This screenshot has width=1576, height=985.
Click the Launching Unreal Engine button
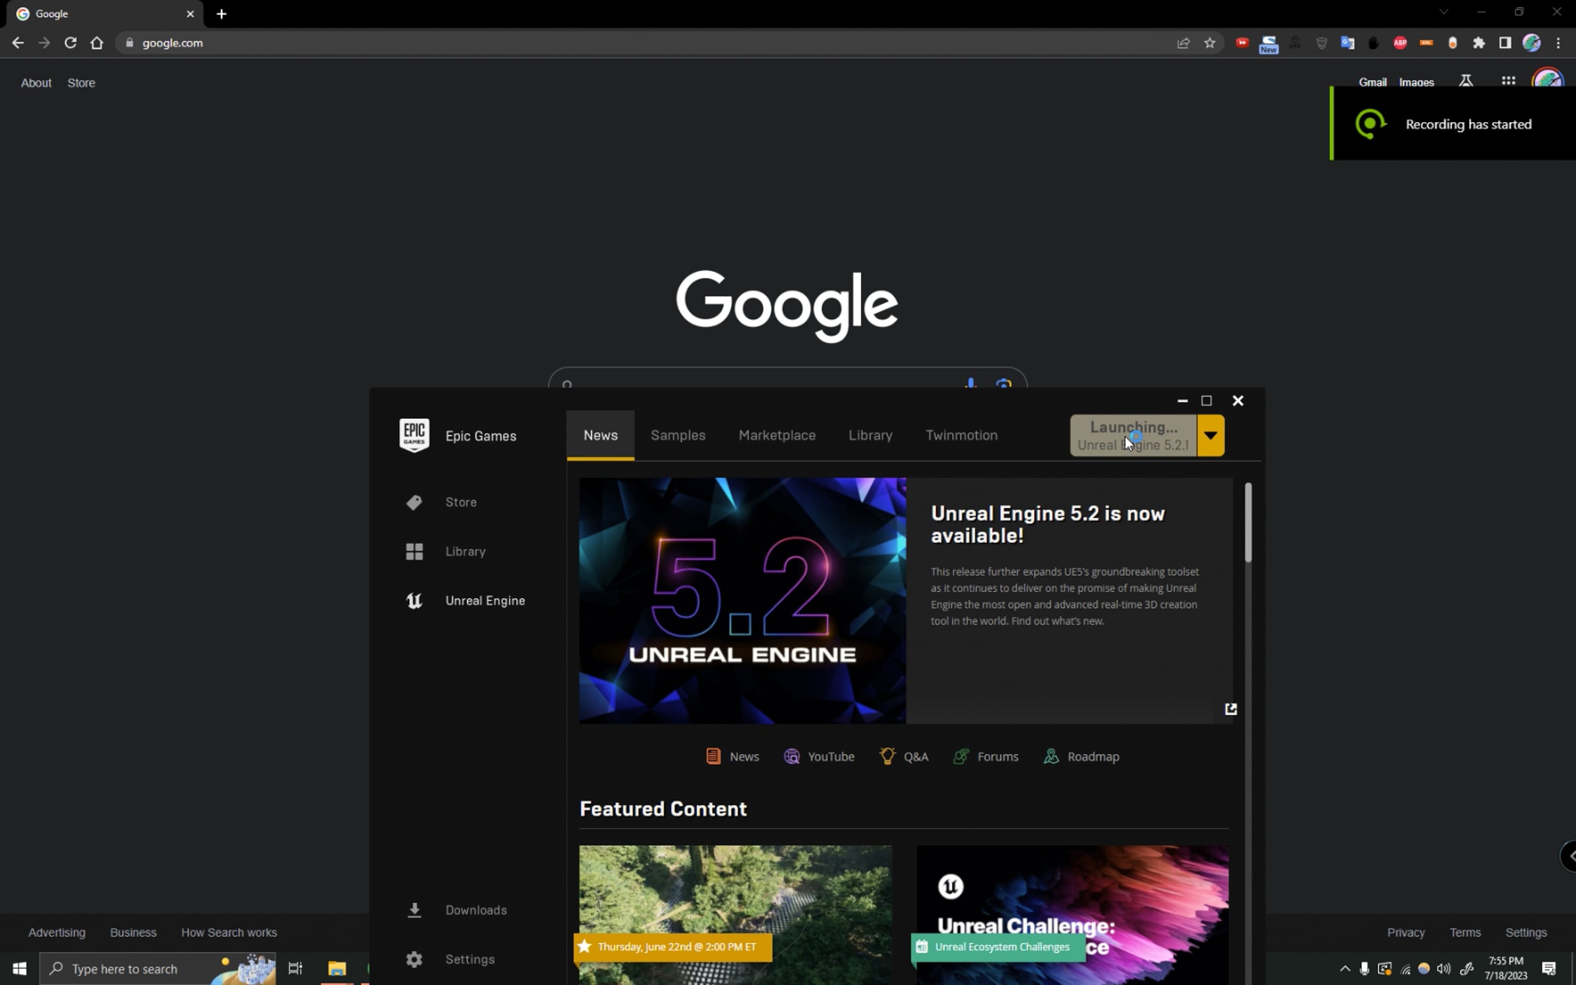(x=1133, y=435)
